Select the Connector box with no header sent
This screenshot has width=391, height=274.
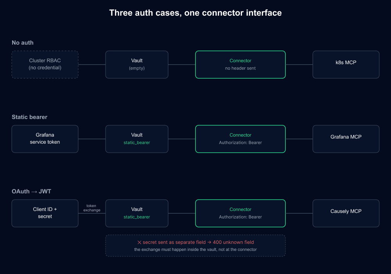pyautogui.click(x=240, y=65)
